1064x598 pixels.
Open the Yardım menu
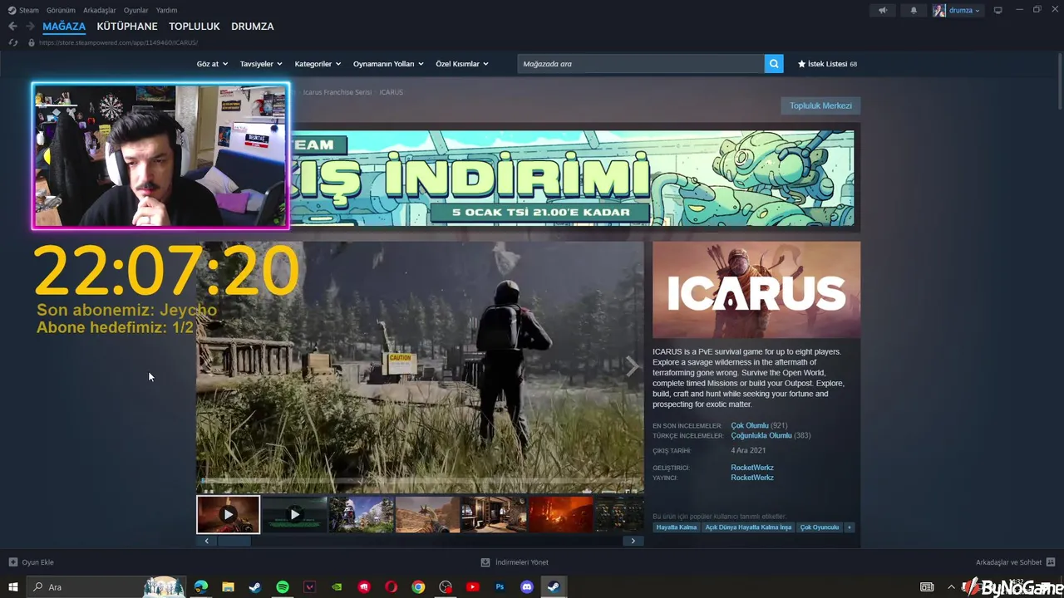point(166,11)
